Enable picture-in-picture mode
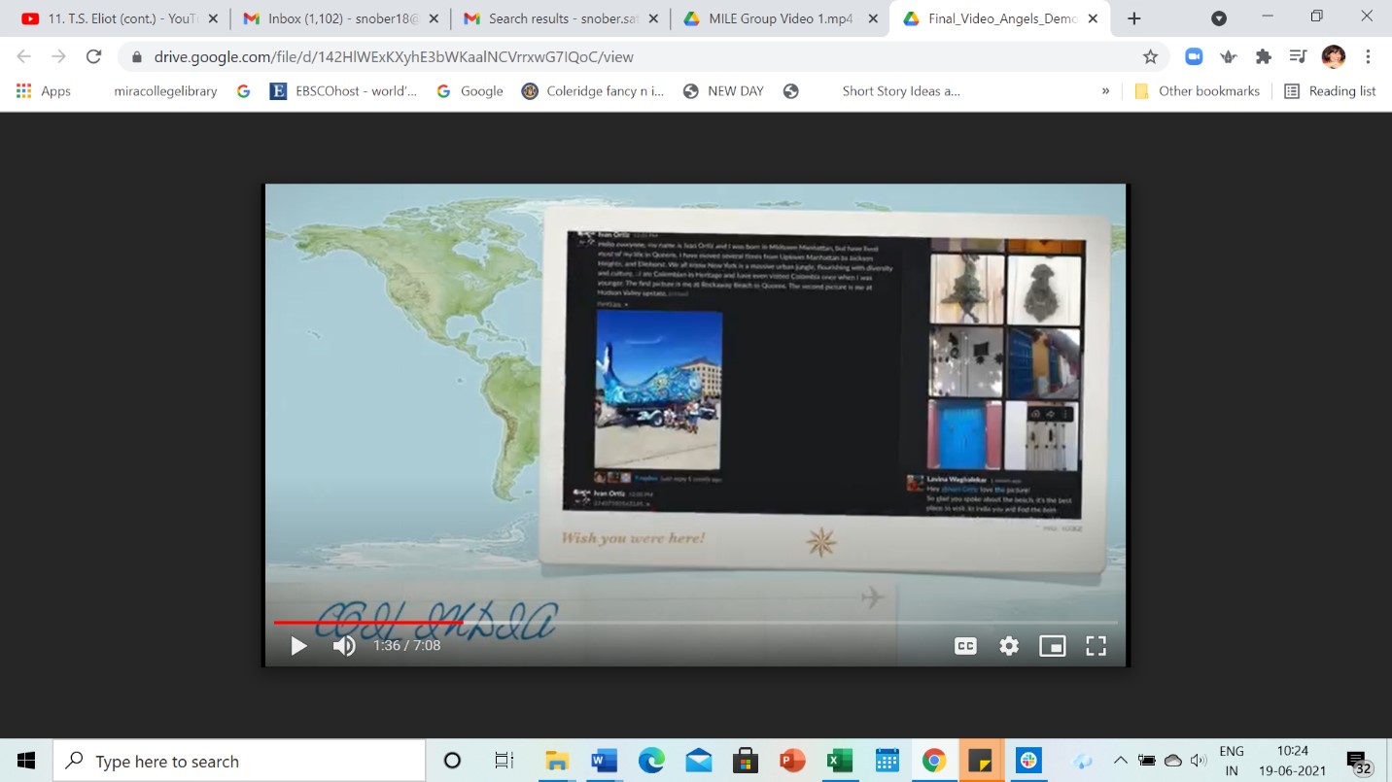The height and width of the screenshot is (782, 1392). click(x=1052, y=646)
